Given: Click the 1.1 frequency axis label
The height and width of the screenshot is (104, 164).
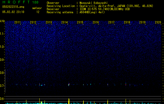Looking at the screenshot, I should pos(2,34).
